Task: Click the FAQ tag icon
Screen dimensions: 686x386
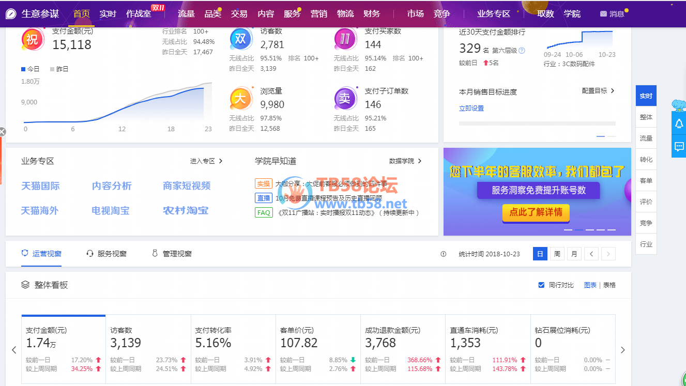Action: (x=264, y=212)
